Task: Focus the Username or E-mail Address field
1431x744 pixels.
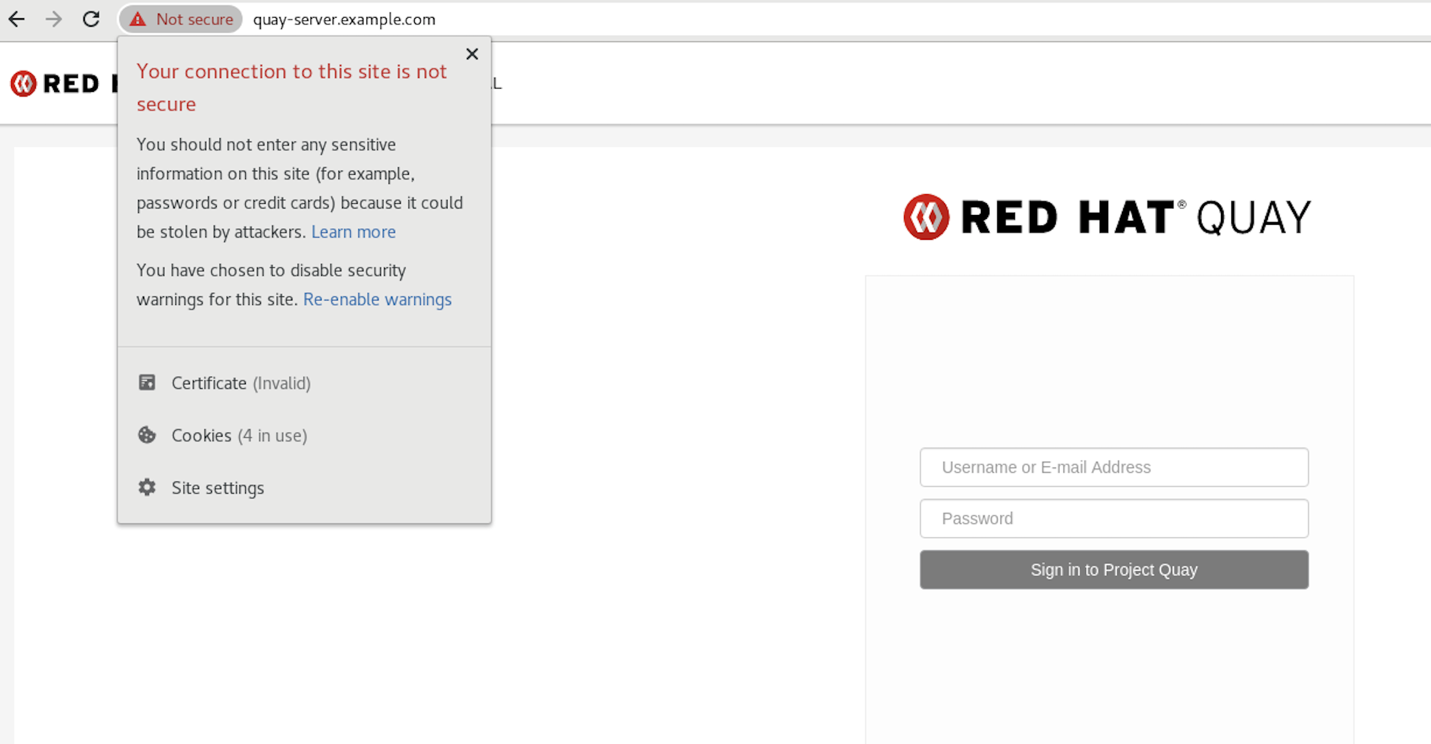Action: (1113, 467)
